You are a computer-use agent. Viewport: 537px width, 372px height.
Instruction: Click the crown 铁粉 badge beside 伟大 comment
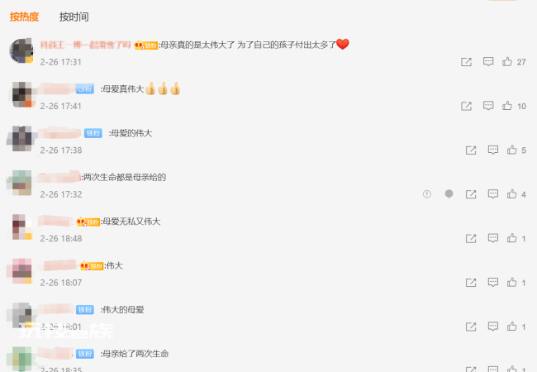pos(92,266)
